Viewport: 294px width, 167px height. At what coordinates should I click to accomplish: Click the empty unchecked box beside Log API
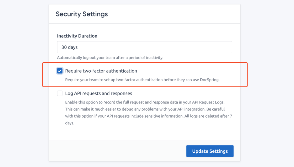[x=60, y=93]
